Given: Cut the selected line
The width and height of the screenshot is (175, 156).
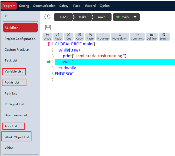Looking at the screenshot, I should tap(69, 37).
